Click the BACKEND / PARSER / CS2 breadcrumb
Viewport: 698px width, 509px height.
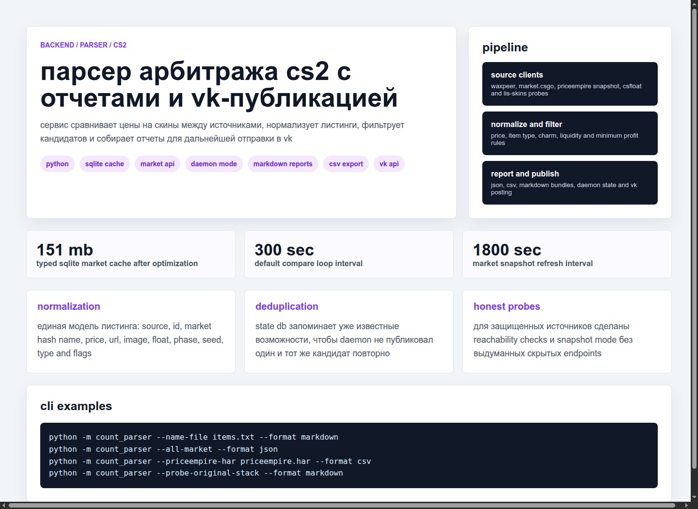83,45
